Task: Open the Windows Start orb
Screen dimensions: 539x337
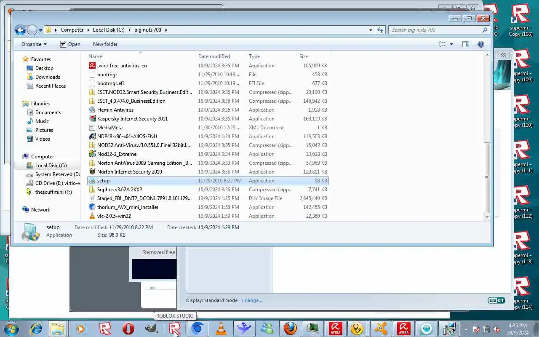Action: (x=11, y=329)
